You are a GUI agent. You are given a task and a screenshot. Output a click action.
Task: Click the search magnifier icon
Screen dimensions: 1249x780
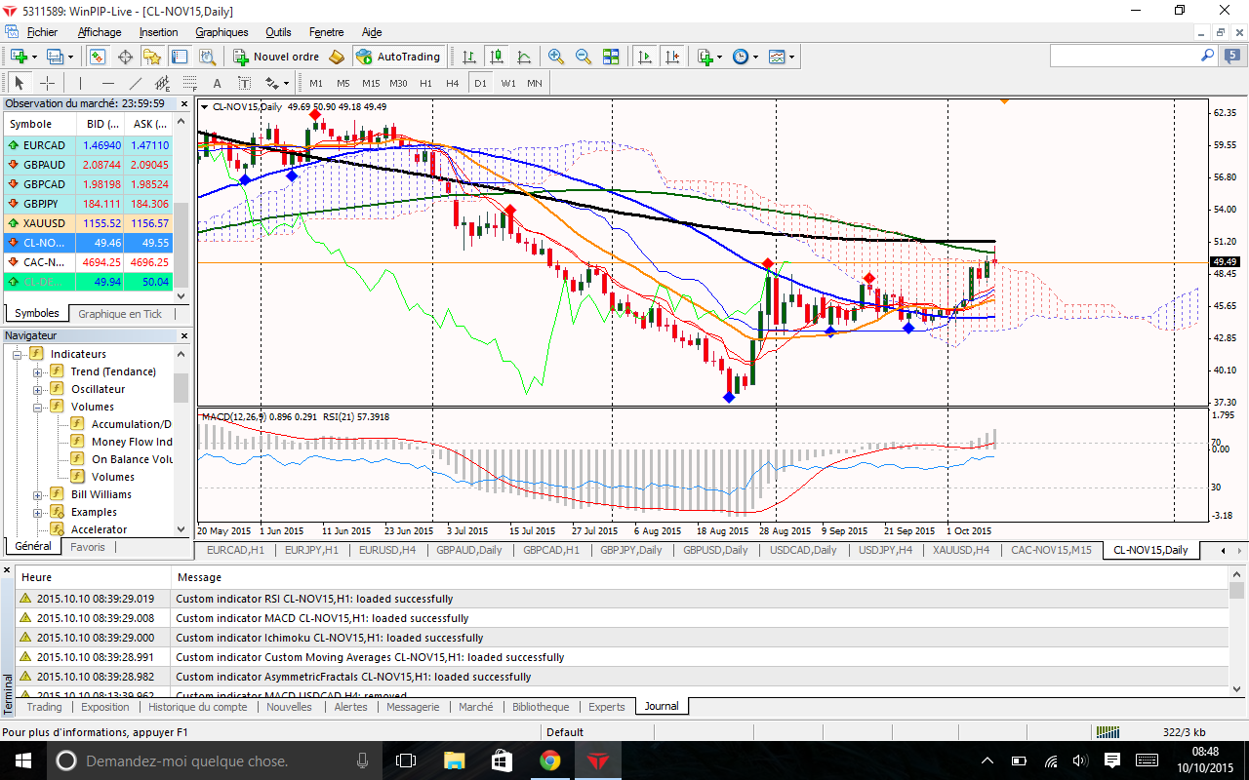pos(1208,57)
